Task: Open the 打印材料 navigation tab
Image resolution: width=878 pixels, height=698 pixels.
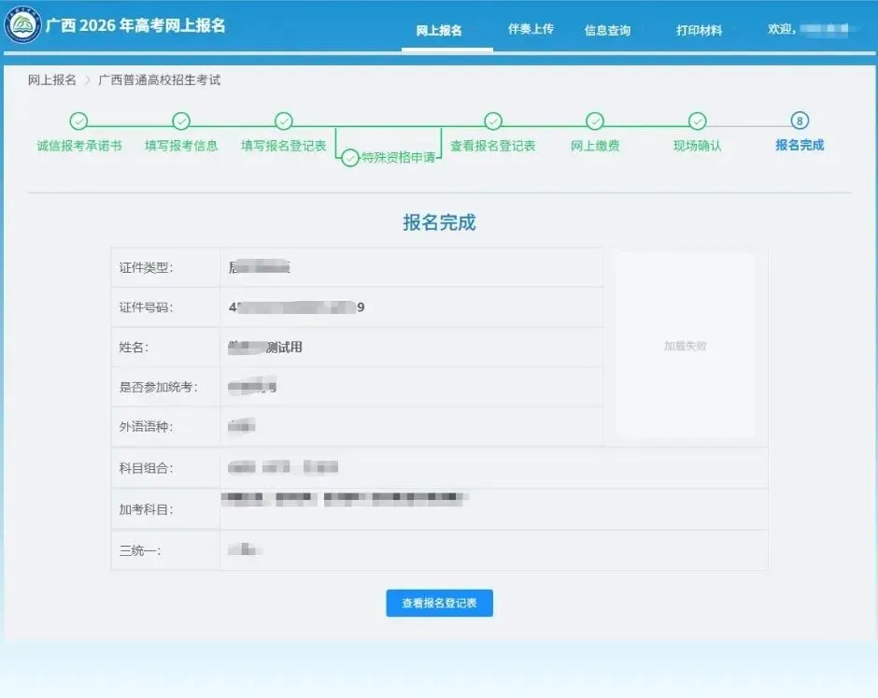Action: pyautogui.click(x=699, y=30)
